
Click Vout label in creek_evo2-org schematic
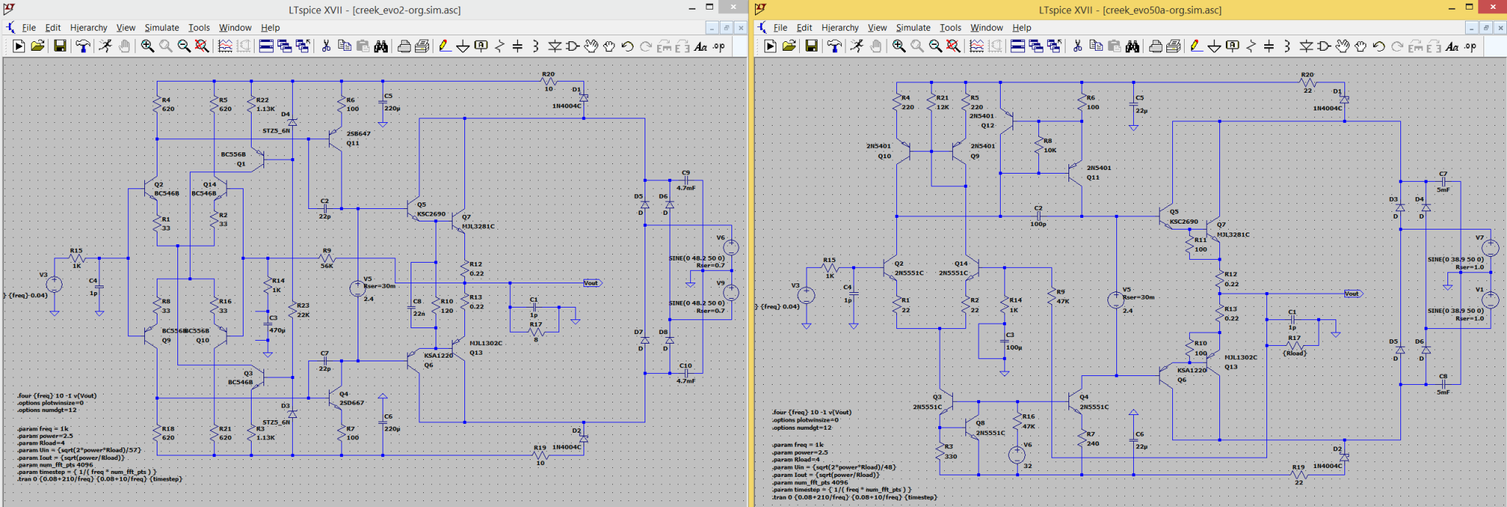[x=591, y=283]
